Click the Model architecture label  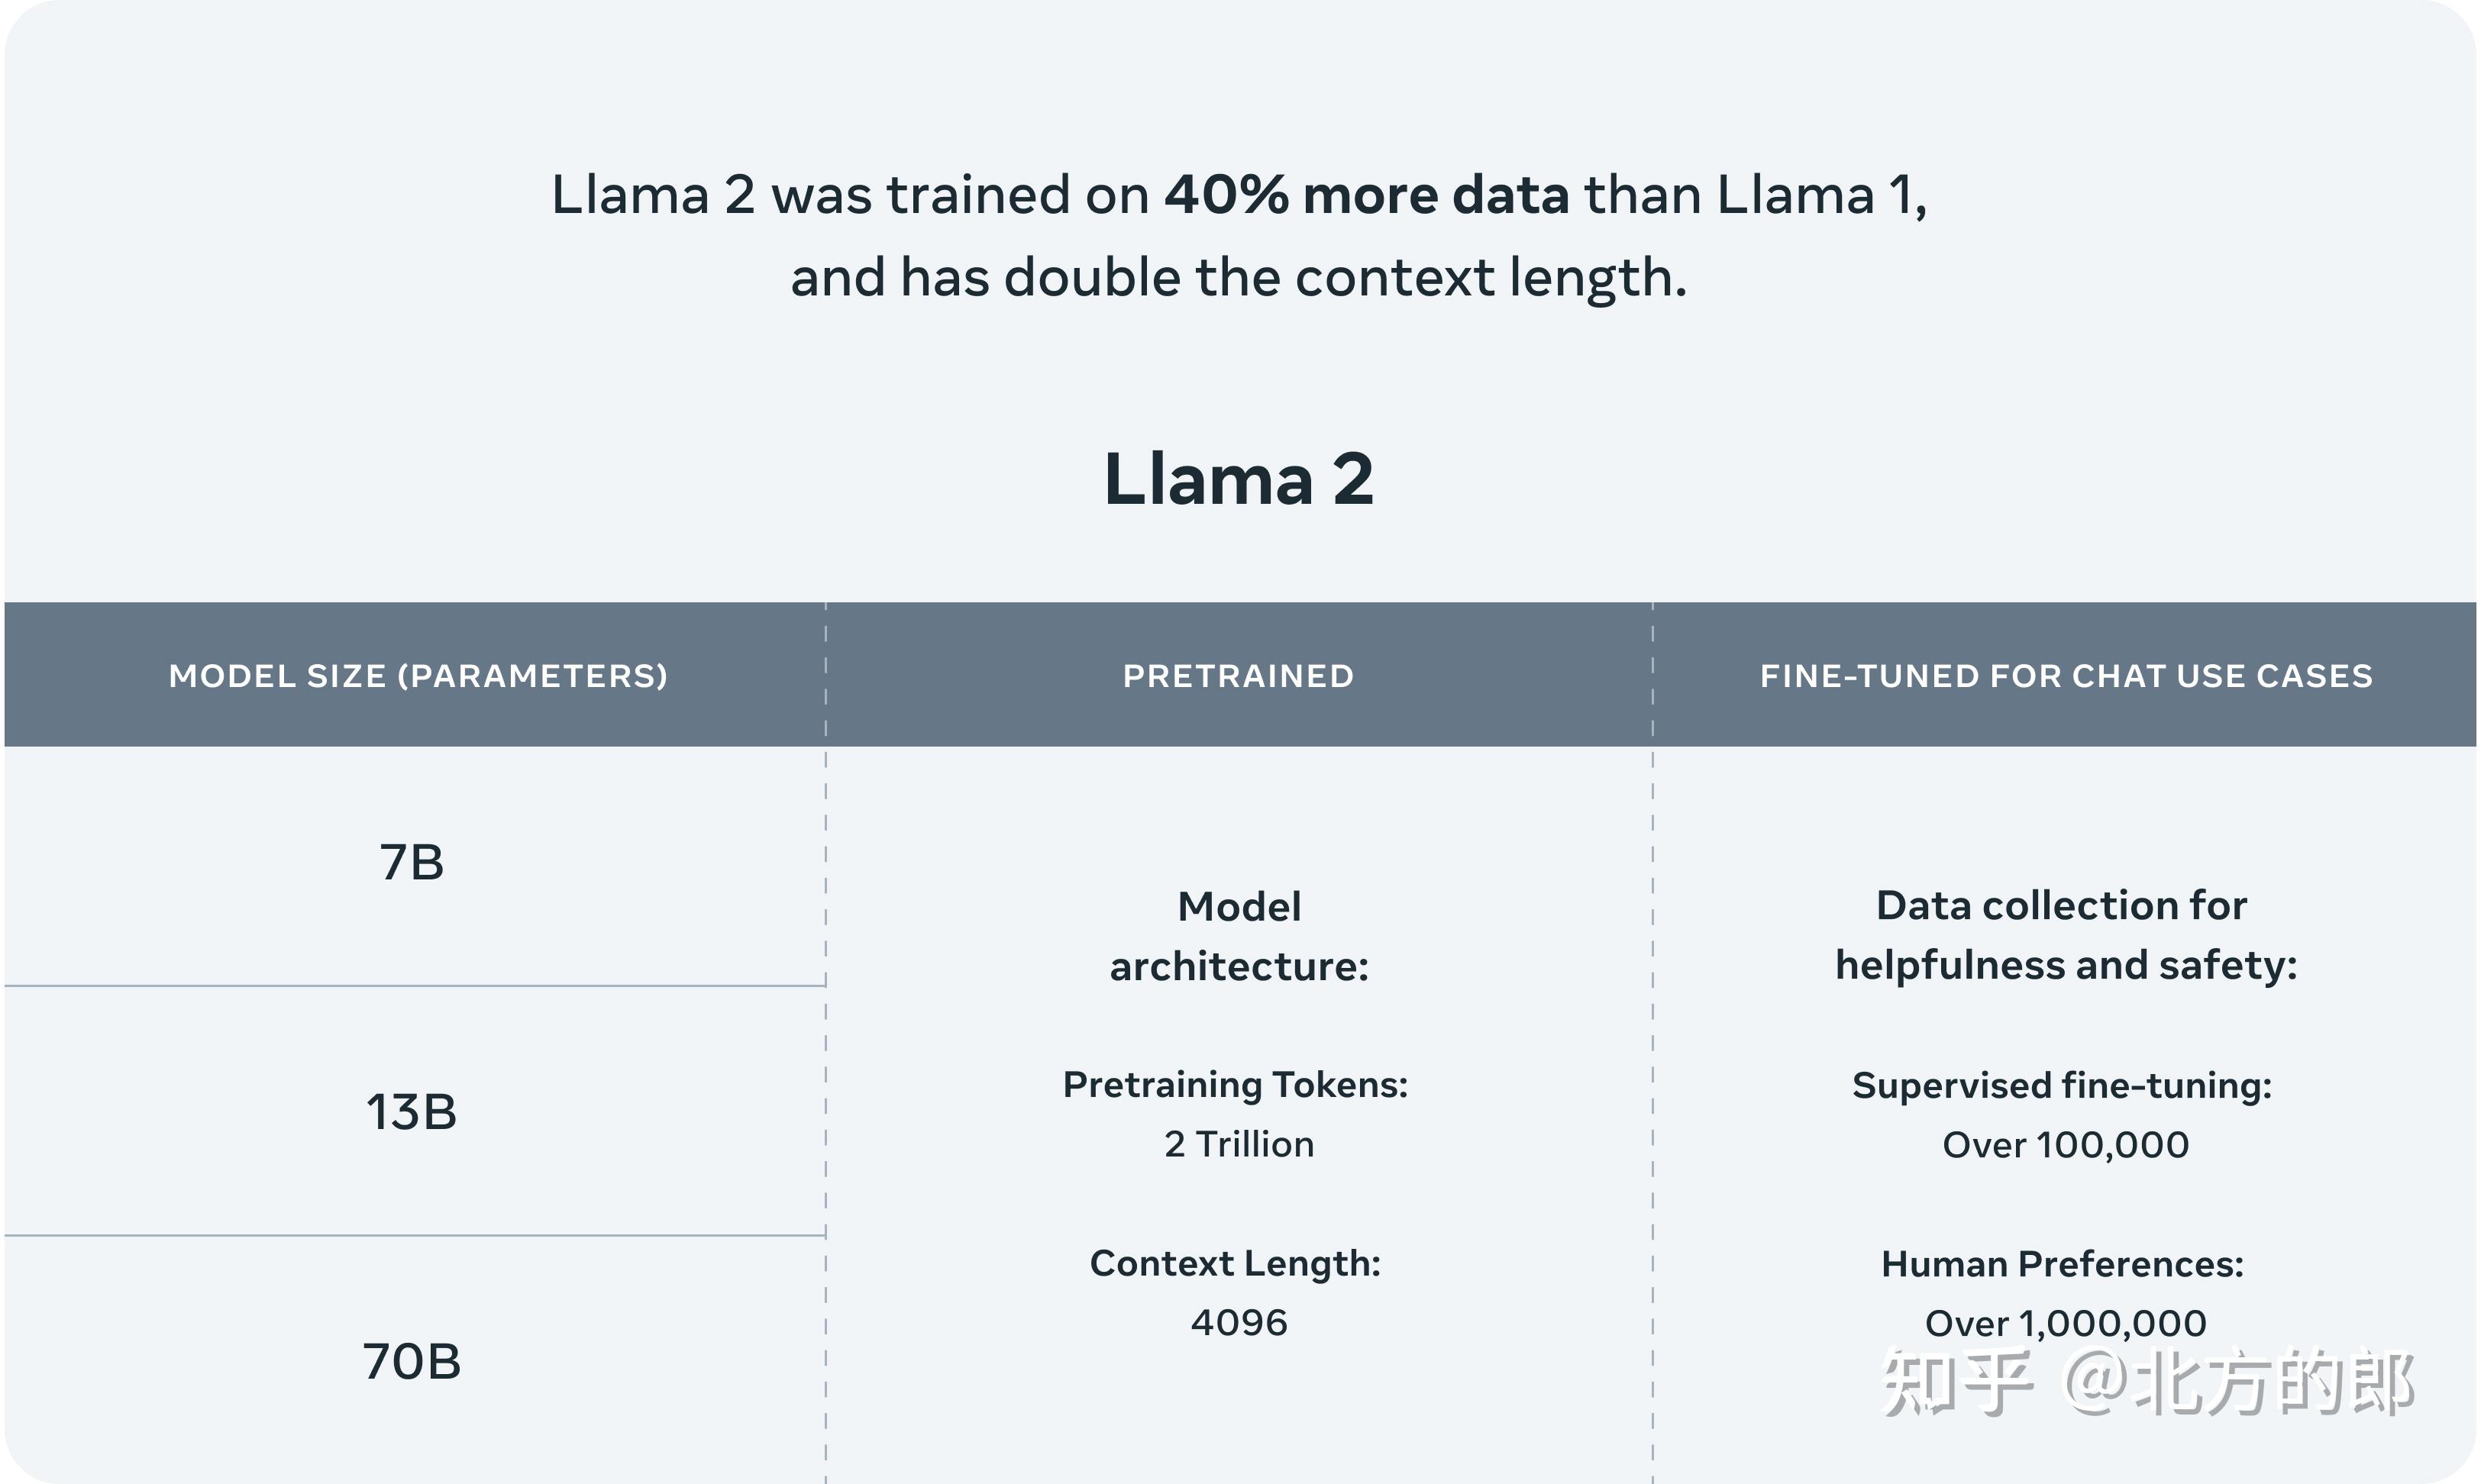coord(1239,936)
